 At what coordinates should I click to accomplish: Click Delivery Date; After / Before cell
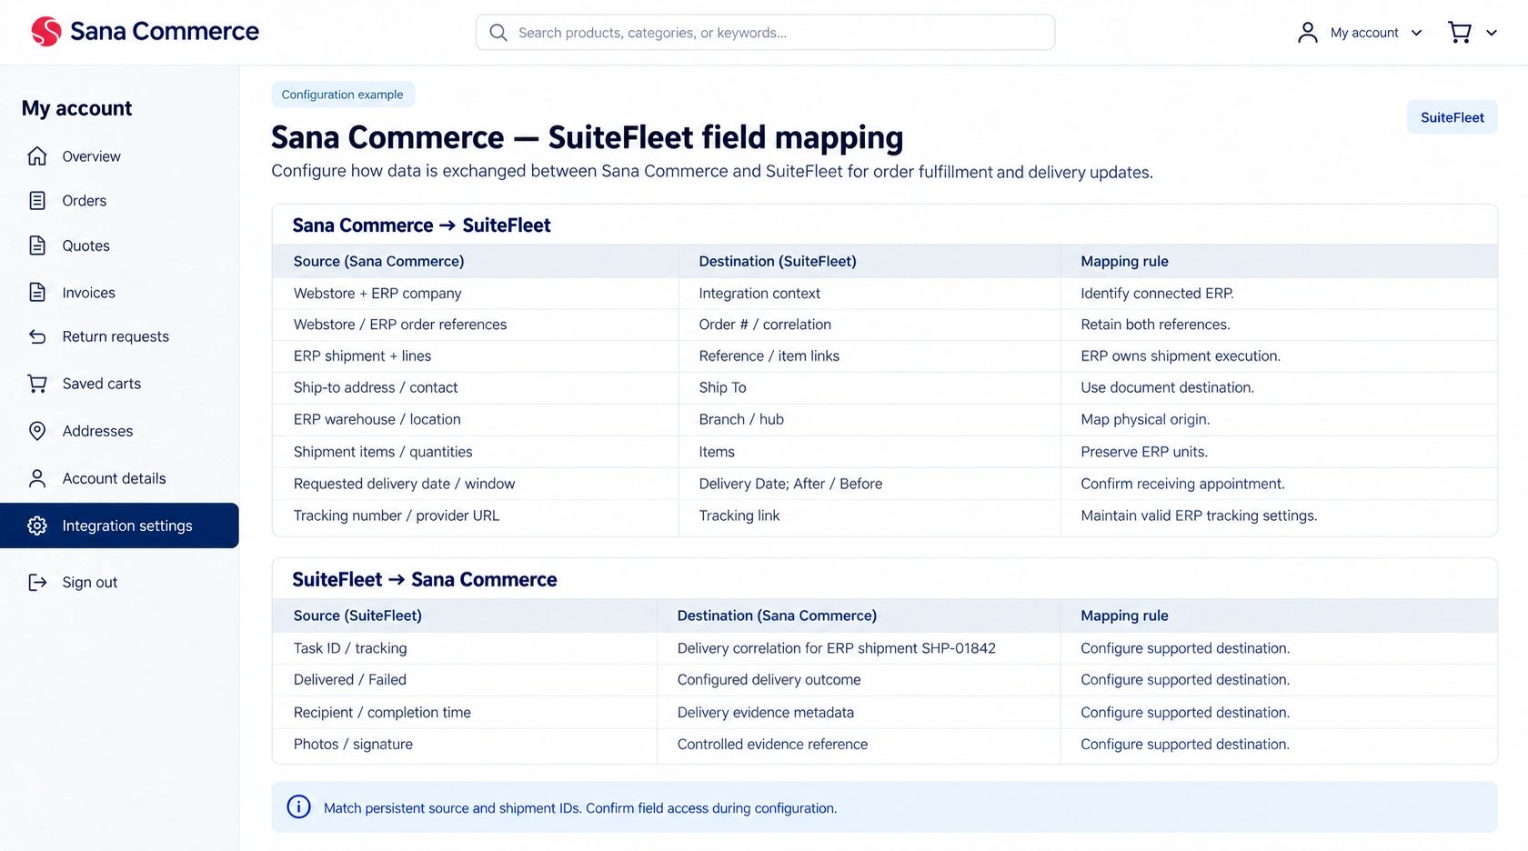[870, 484]
